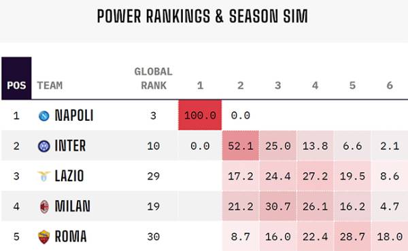Open the ROMA team name link
The height and width of the screenshot is (251, 408).
71,237
